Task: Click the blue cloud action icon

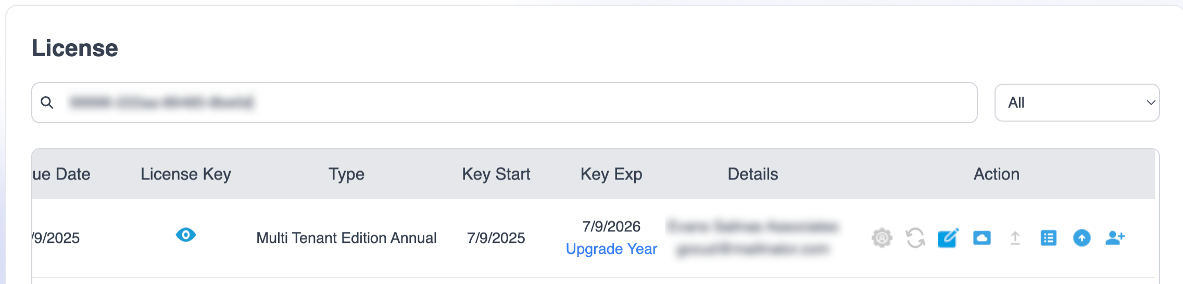Action: pos(981,238)
